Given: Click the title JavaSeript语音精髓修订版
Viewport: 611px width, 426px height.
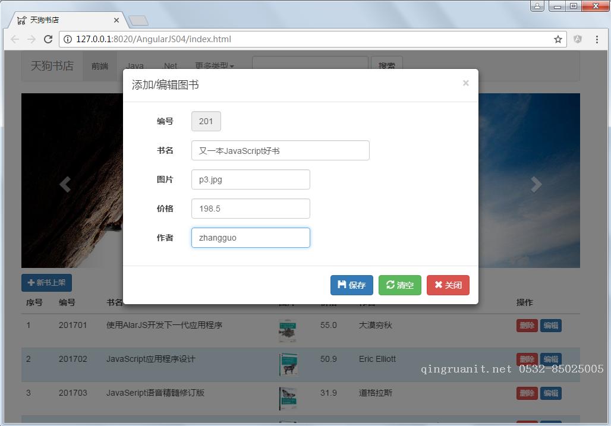Looking at the screenshot, I should tap(155, 393).
